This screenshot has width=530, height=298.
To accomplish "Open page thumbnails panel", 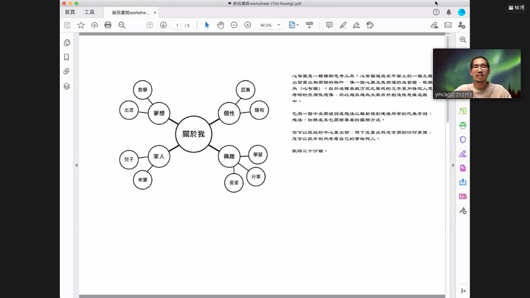I will pos(67,42).
